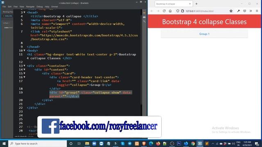The image size is (262, 147).
Task: Fold the container div at line 13
Action: 25,66
